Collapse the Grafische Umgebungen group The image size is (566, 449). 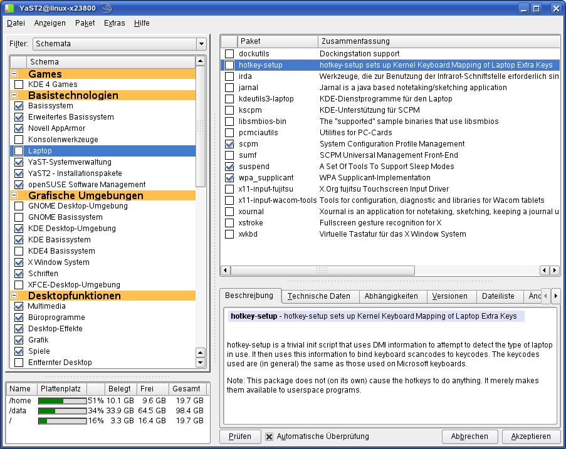tap(14, 195)
